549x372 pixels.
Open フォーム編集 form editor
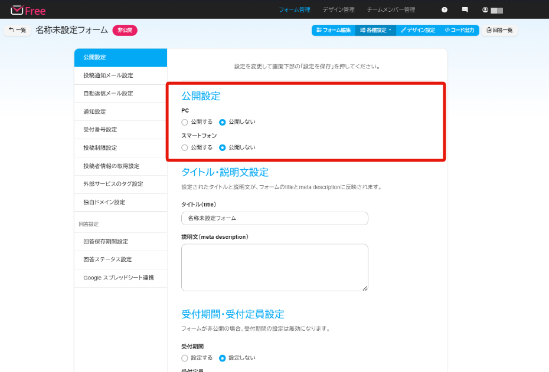(x=334, y=30)
